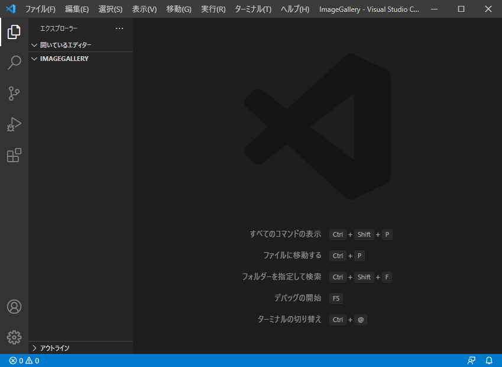Open the 移動(G) menu

coord(179,9)
